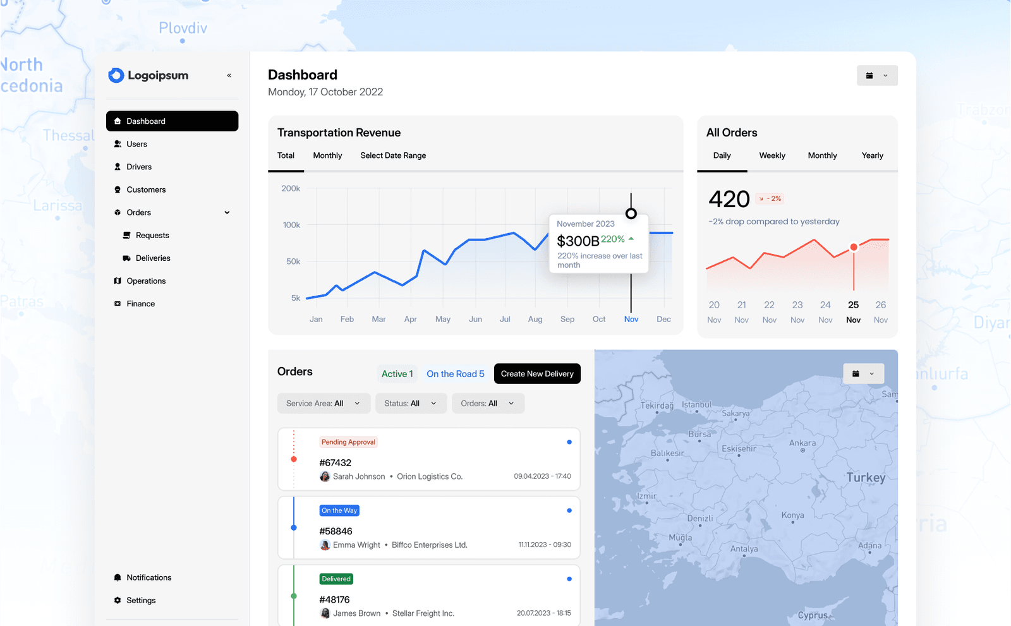The height and width of the screenshot is (626, 1011).
Task: Click the Notifications bell icon
Action: (118, 577)
